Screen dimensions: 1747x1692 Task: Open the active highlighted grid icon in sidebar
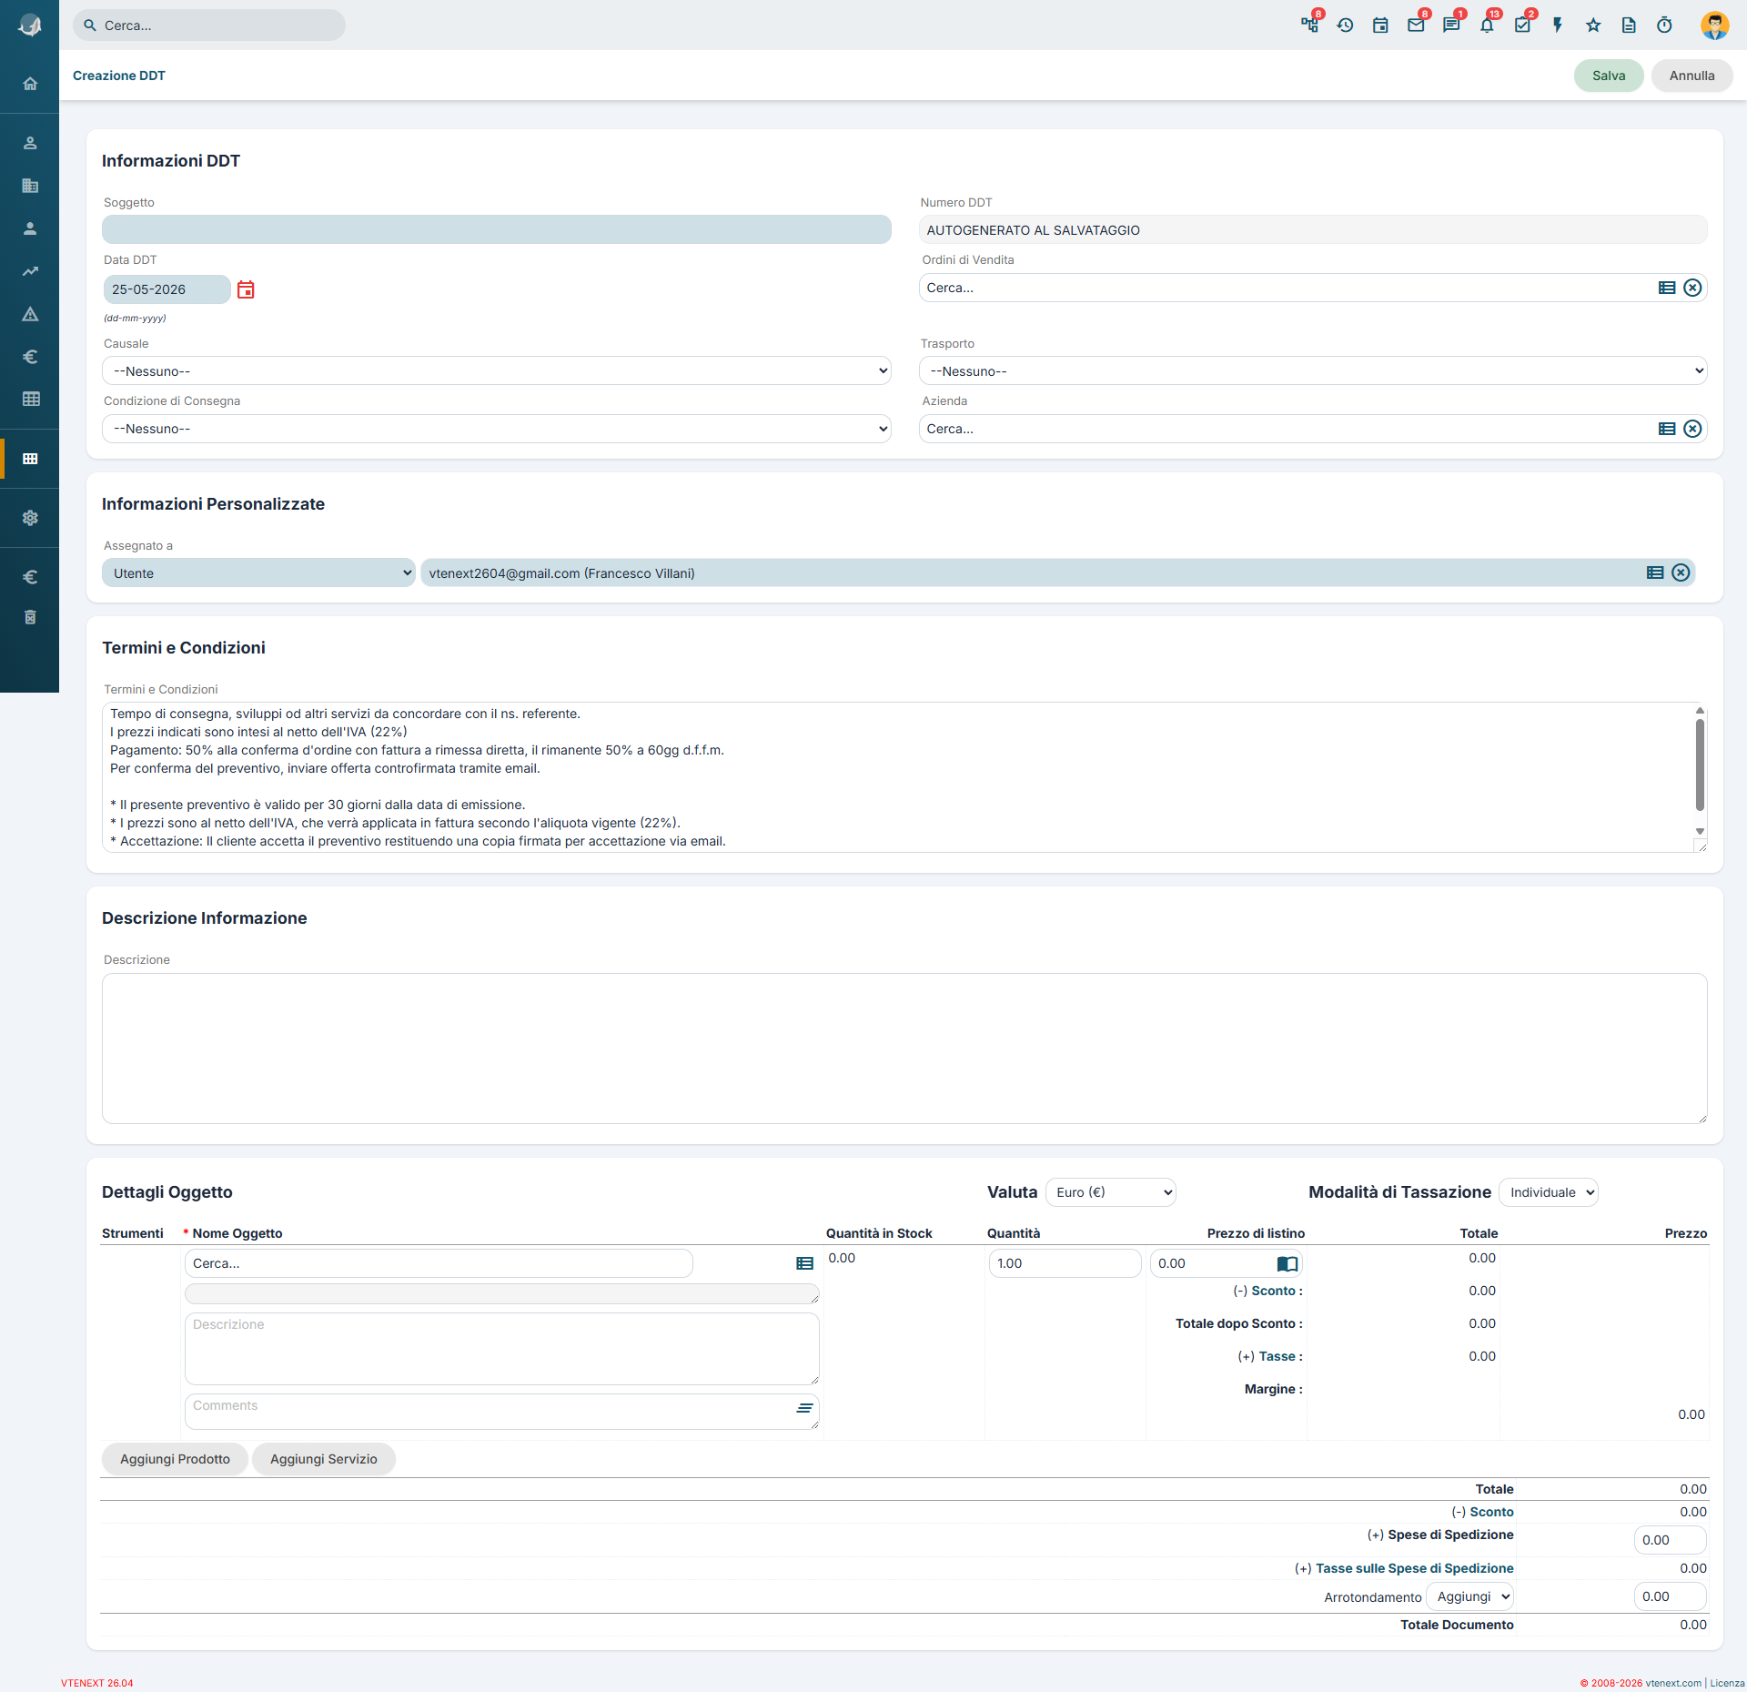tap(30, 459)
